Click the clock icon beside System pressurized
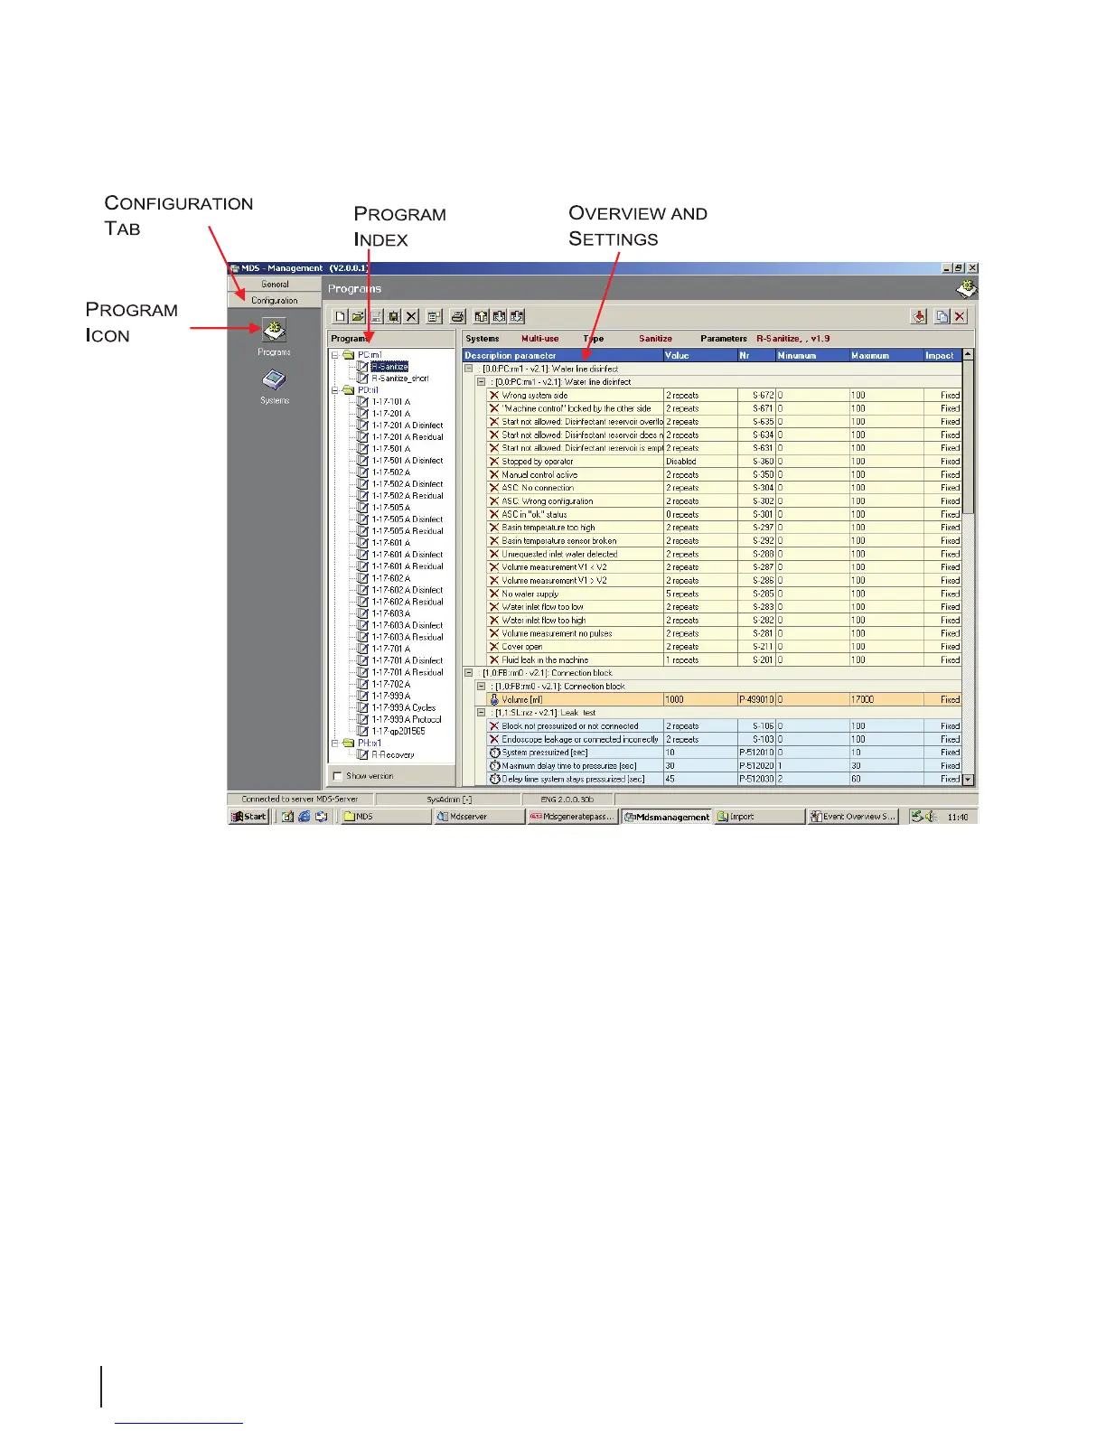This screenshot has width=1106, height=1431. tap(494, 753)
